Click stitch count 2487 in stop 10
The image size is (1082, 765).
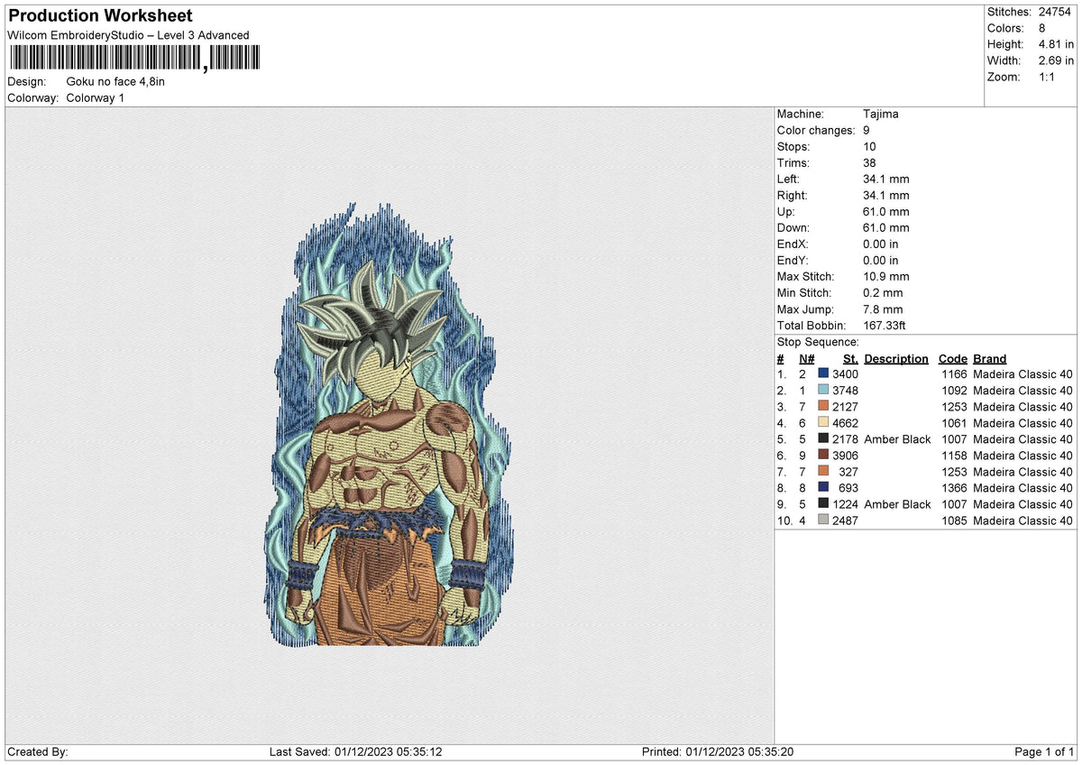click(x=845, y=520)
